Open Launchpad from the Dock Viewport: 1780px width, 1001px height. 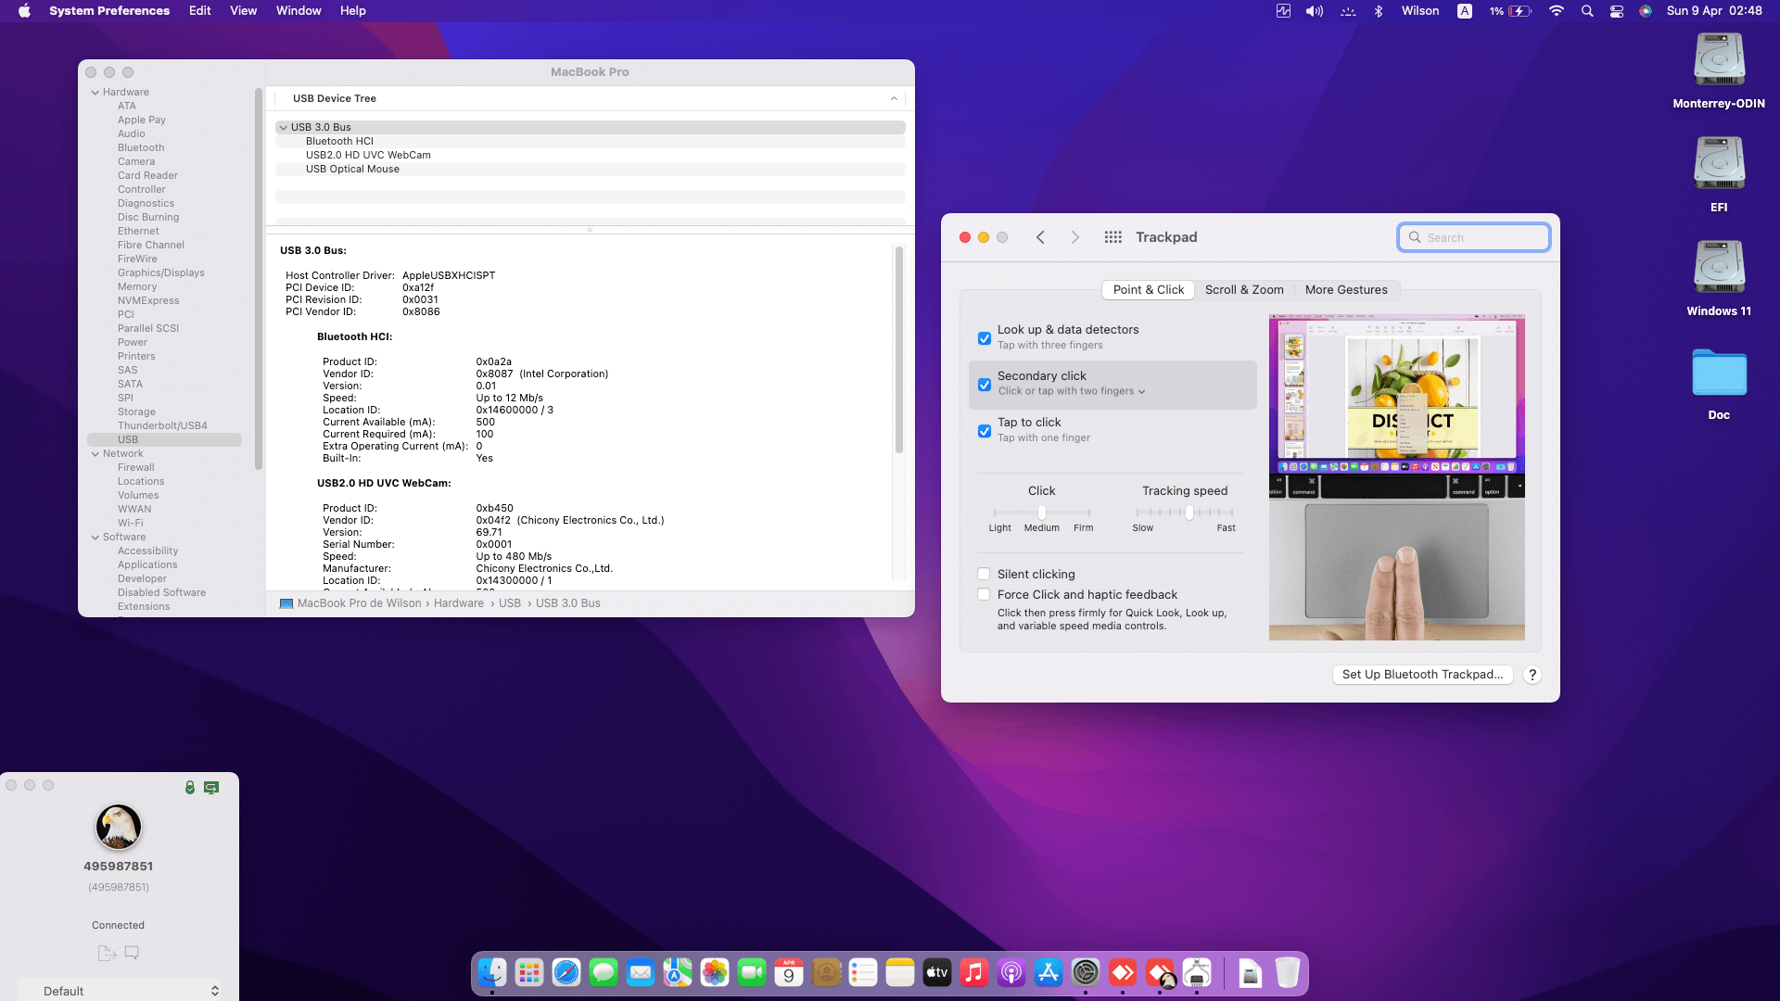click(x=529, y=972)
